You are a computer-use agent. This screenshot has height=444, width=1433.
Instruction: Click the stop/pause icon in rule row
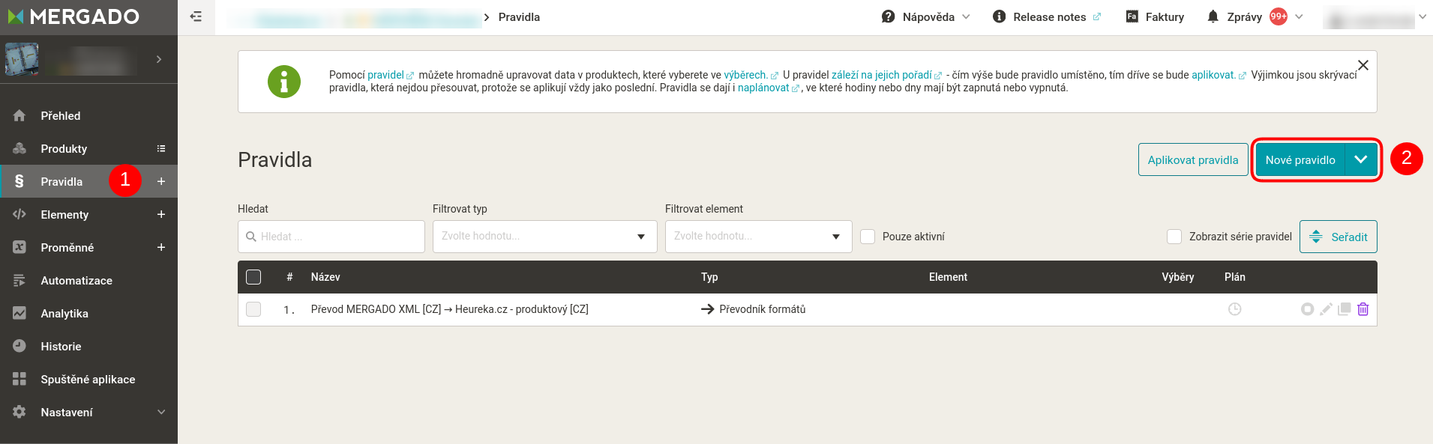[x=1307, y=309]
